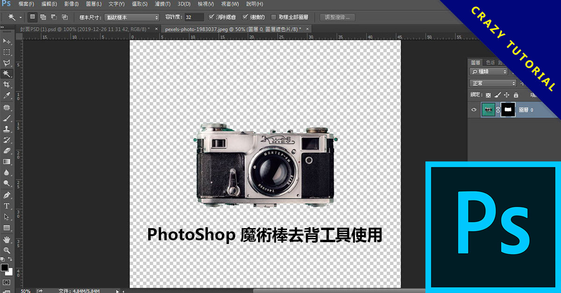561x293 pixels.
Task: Open the 編輯(E) menu
Action: coord(49,4)
